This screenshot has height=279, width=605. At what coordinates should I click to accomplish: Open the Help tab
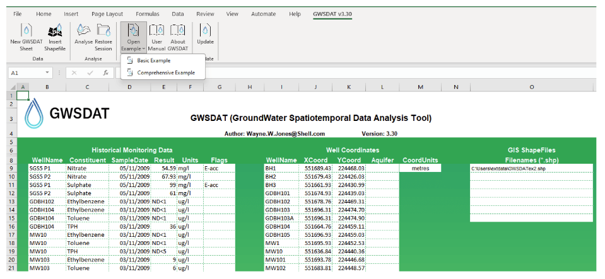tap(295, 14)
